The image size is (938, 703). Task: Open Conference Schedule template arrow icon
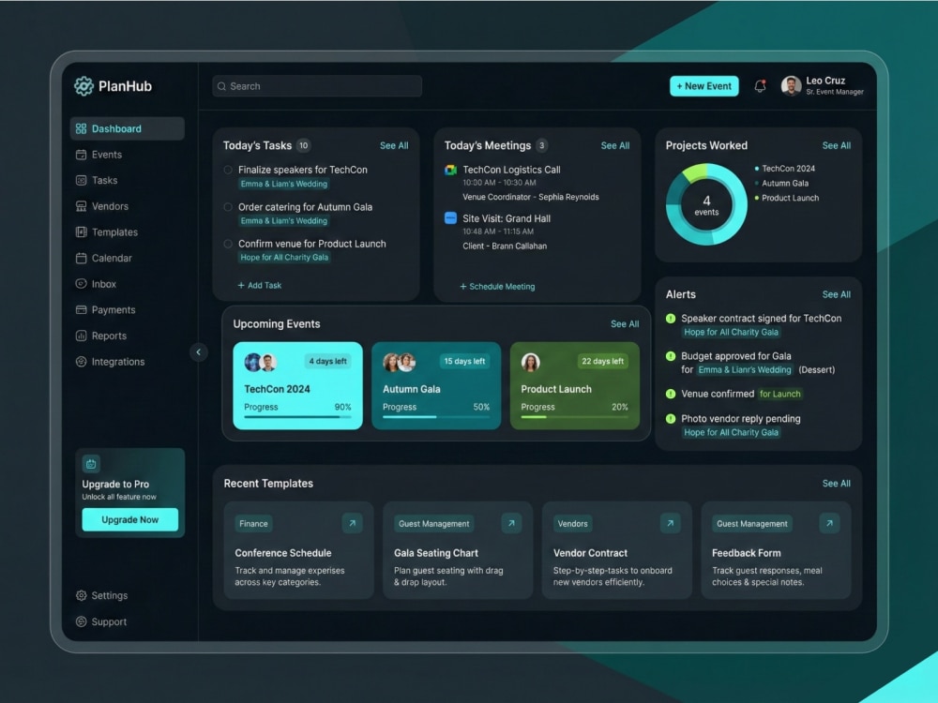click(x=353, y=523)
